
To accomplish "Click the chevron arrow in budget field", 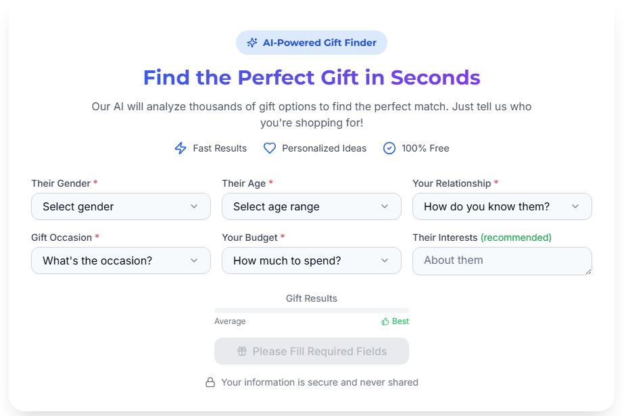I will tap(385, 260).
